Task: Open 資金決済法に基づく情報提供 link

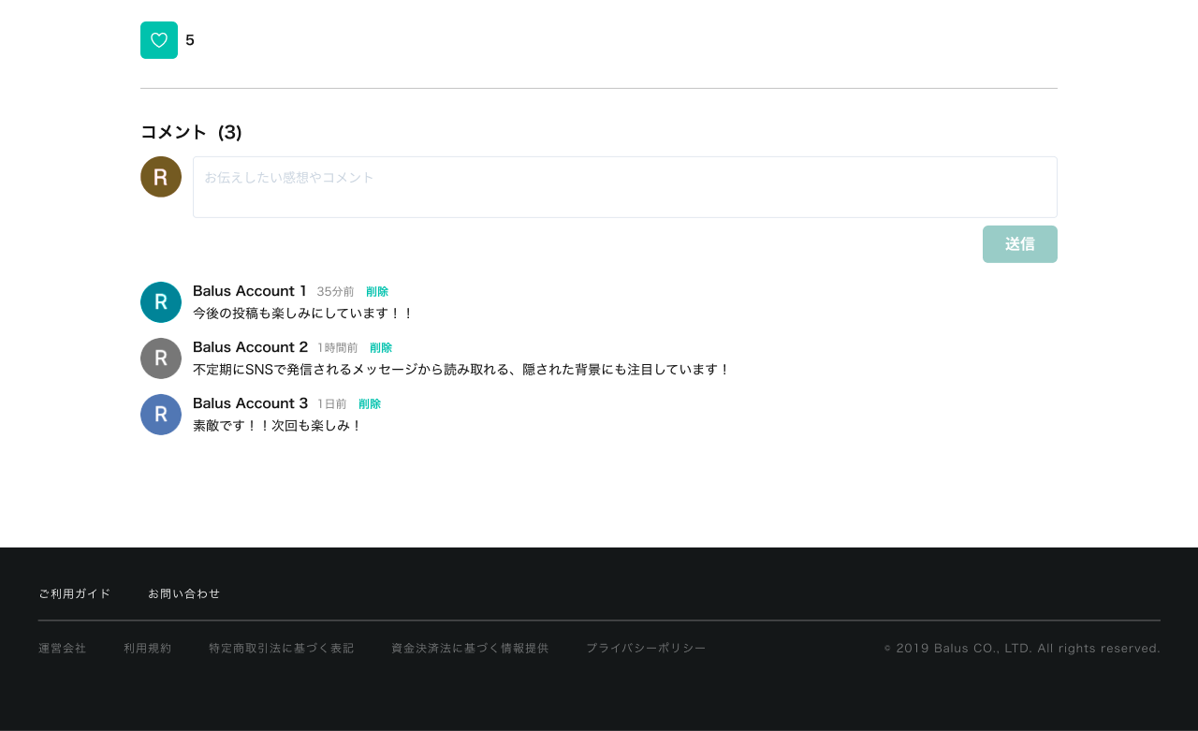Action: [470, 648]
